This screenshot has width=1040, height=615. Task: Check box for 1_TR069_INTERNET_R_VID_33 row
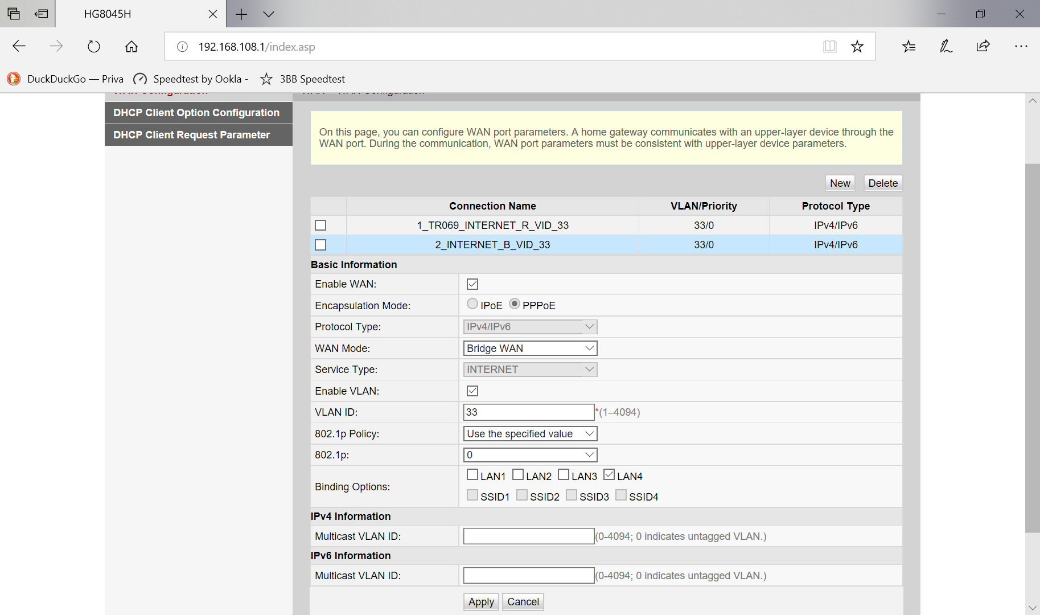[320, 225]
